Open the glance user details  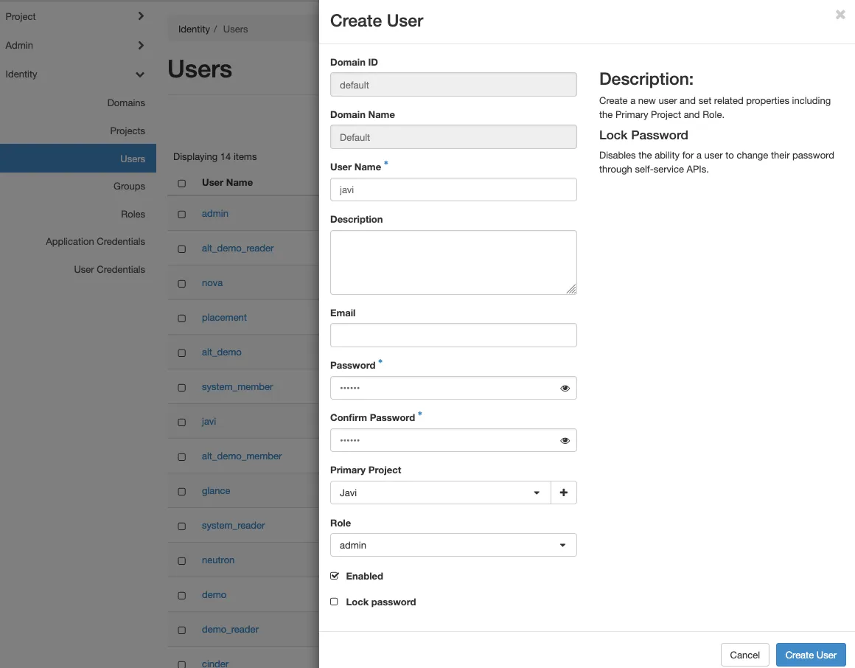point(216,490)
